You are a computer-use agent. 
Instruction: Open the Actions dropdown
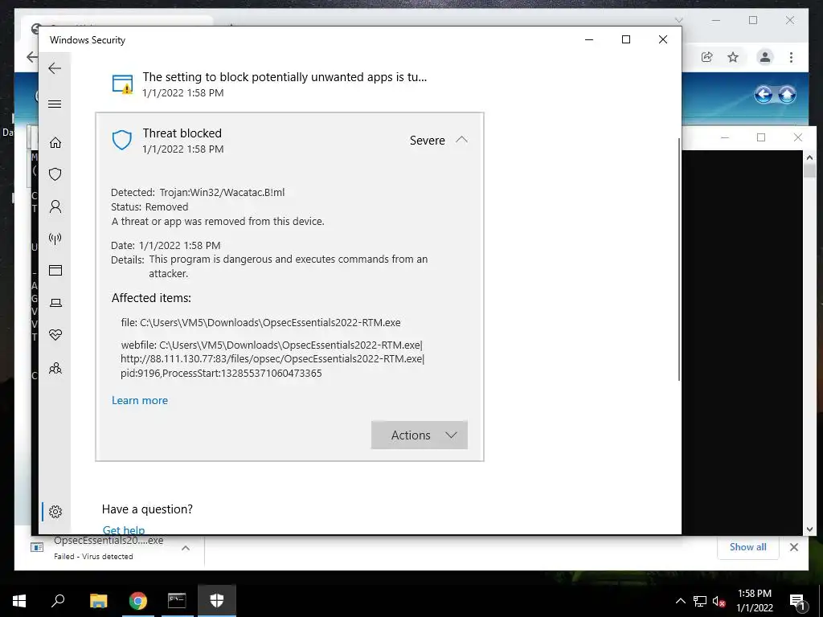tap(420, 435)
